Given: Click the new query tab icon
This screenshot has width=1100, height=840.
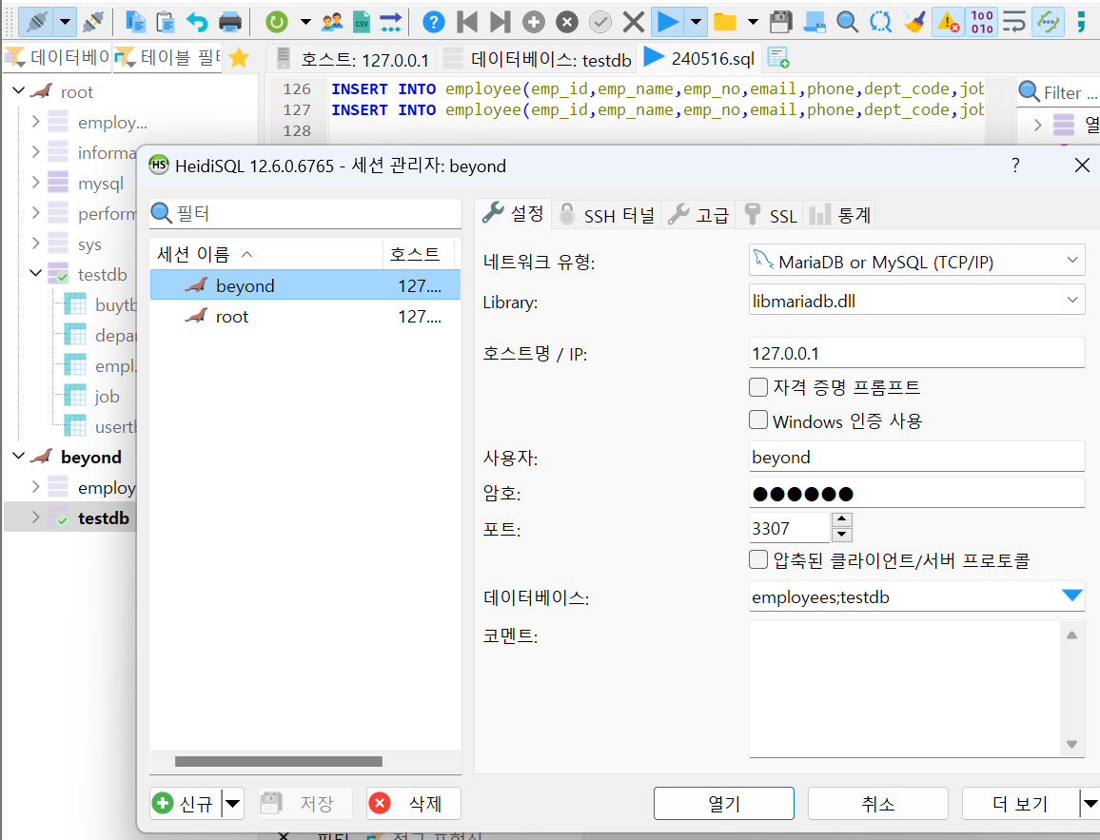Looking at the screenshot, I should pos(778,57).
